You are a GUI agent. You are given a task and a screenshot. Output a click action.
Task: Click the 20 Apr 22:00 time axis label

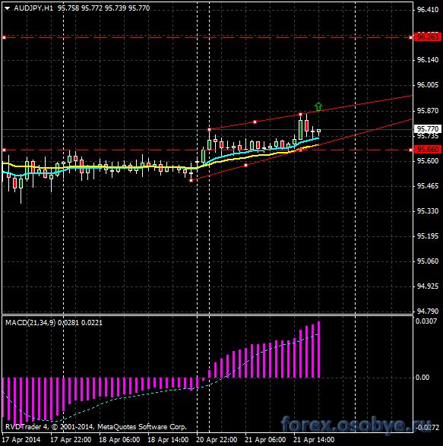coord(217,440)
